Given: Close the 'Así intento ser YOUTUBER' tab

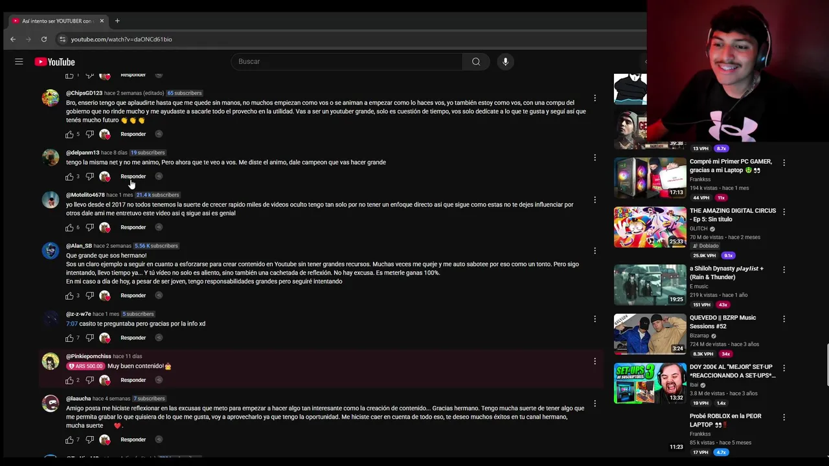Looking at the screenshot, I should (x=102, y=21).
